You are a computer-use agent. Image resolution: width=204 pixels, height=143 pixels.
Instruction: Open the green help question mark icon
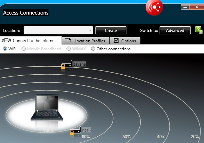[x=199, y=30]
